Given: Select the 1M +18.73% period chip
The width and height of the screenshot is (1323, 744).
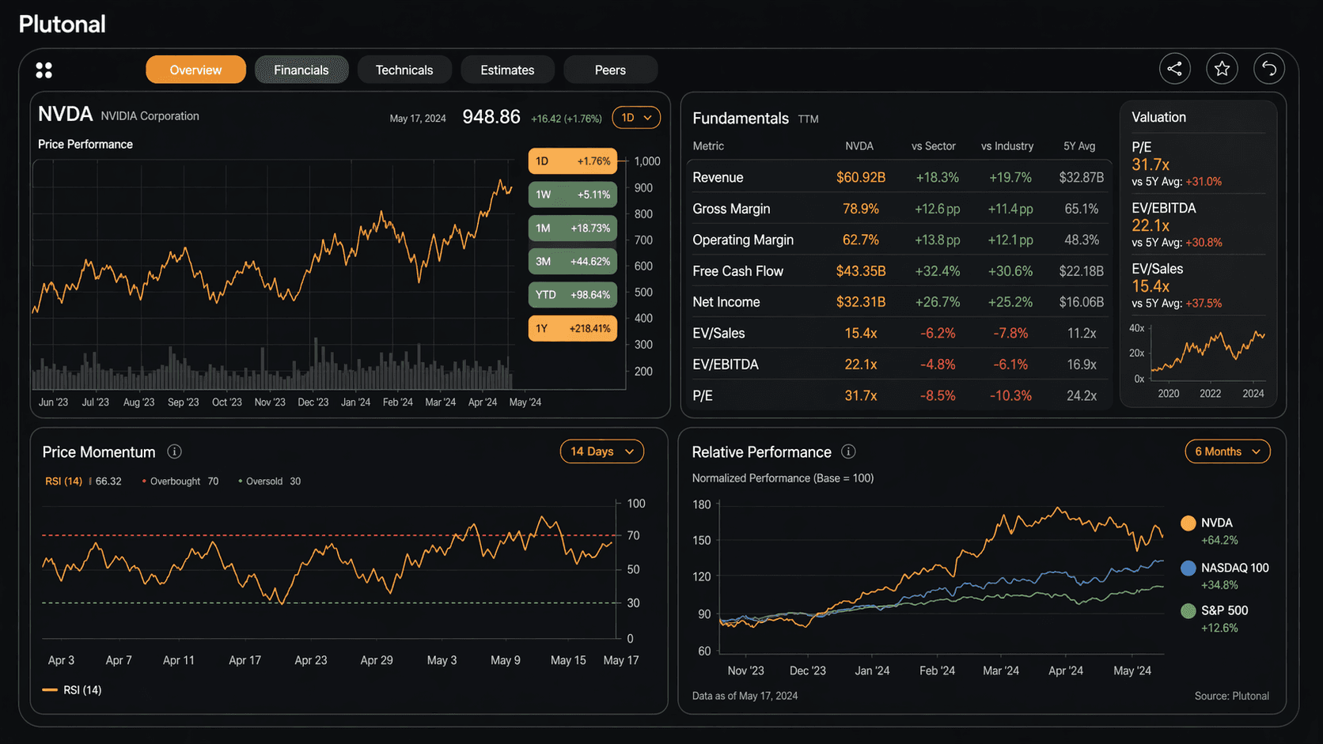Looking at the screenshot, I should click(x=573, y=228).
